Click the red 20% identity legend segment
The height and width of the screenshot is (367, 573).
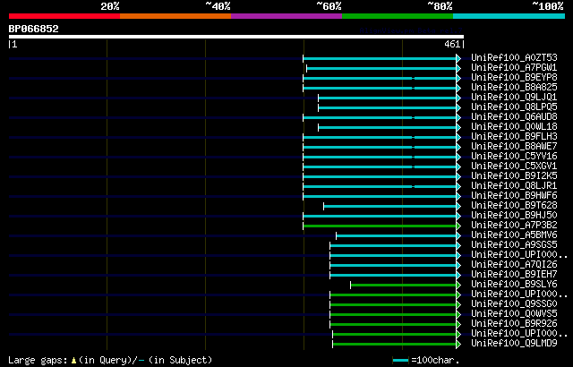[x=64, y=16]
